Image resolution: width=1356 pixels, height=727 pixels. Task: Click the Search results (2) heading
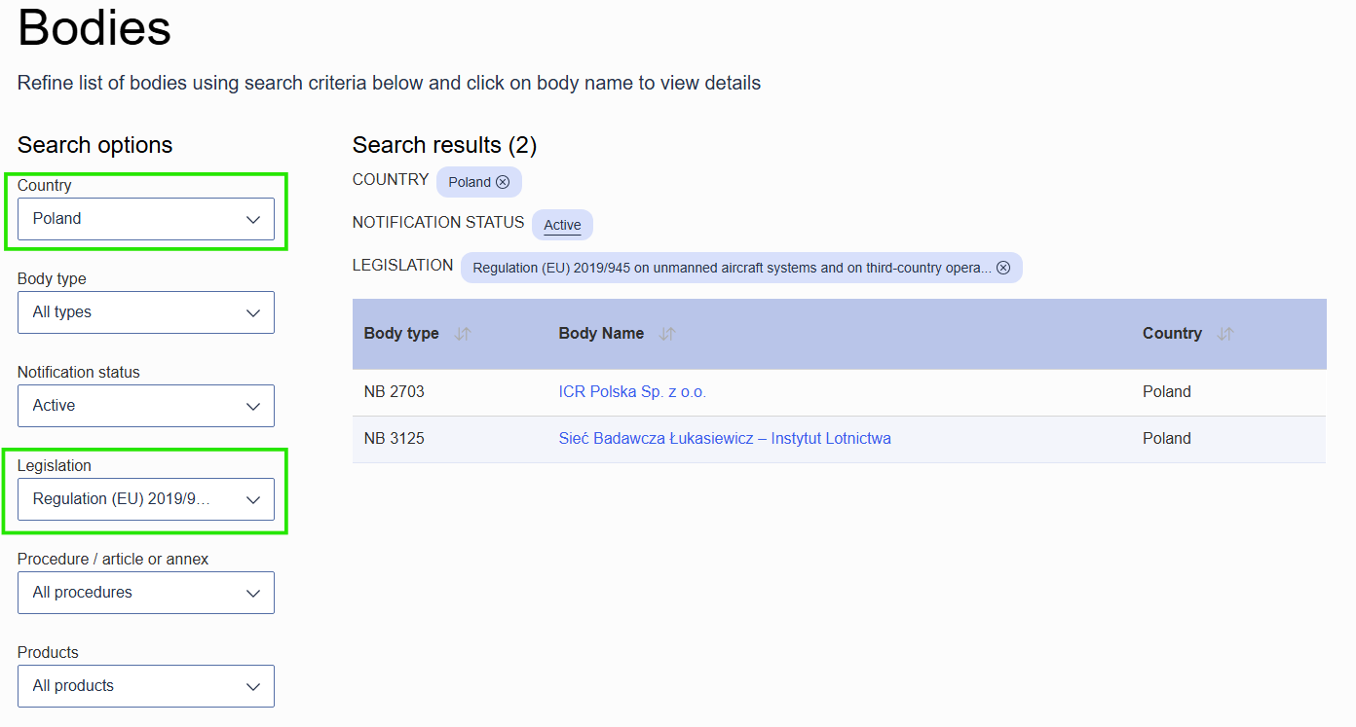[x=444, y=145]
